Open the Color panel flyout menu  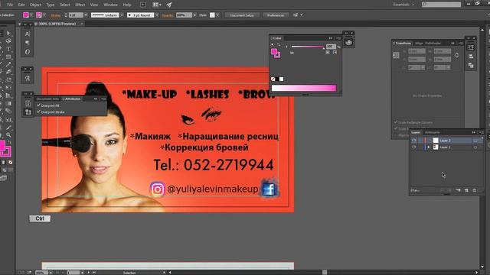338,38
